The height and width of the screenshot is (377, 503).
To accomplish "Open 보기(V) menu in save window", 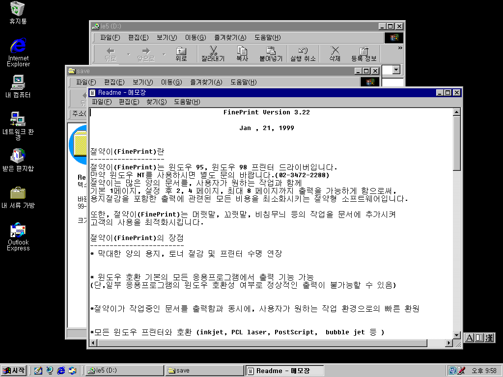I will point(143,82).
